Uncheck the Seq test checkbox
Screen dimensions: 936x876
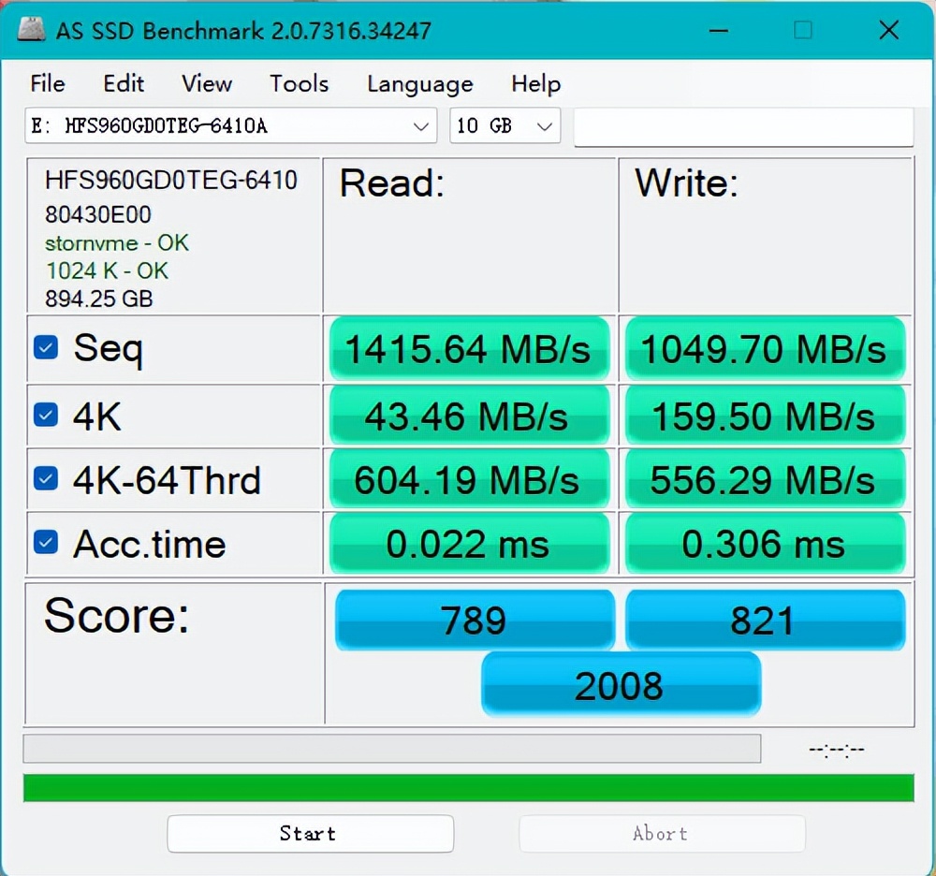[46, 348]
